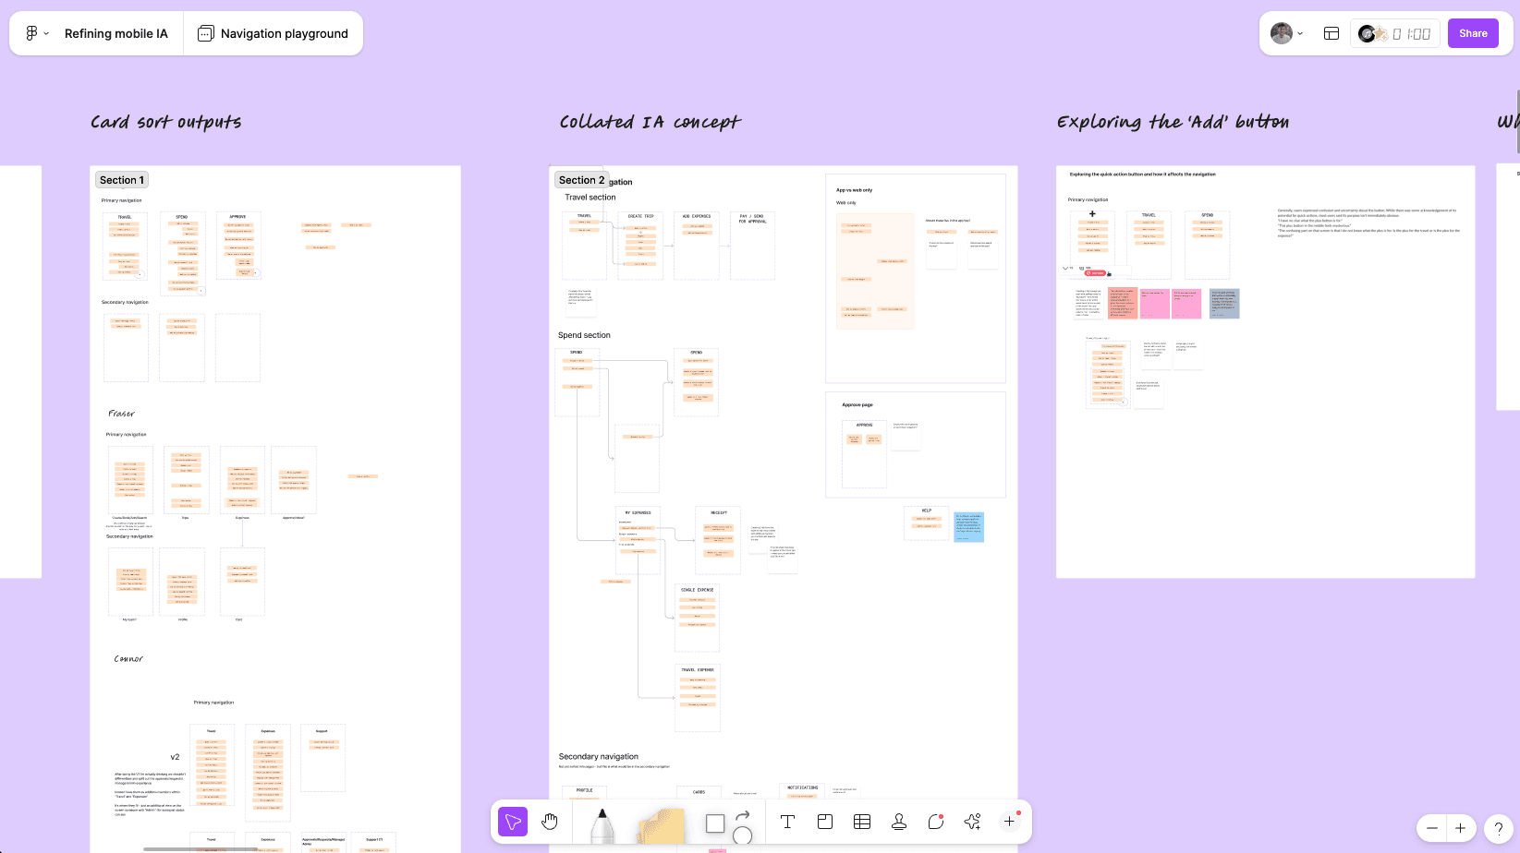Click the 'Spend section' label
Viewport: 1520px width, 853px height.
tap(584, 335)
